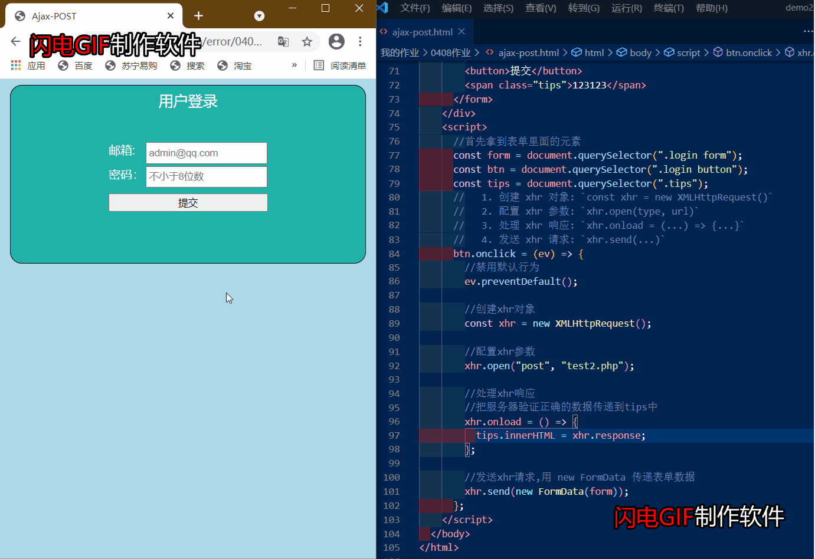Open the 百度 bookmark
The image size is (815, 559).
pos(75,65)
